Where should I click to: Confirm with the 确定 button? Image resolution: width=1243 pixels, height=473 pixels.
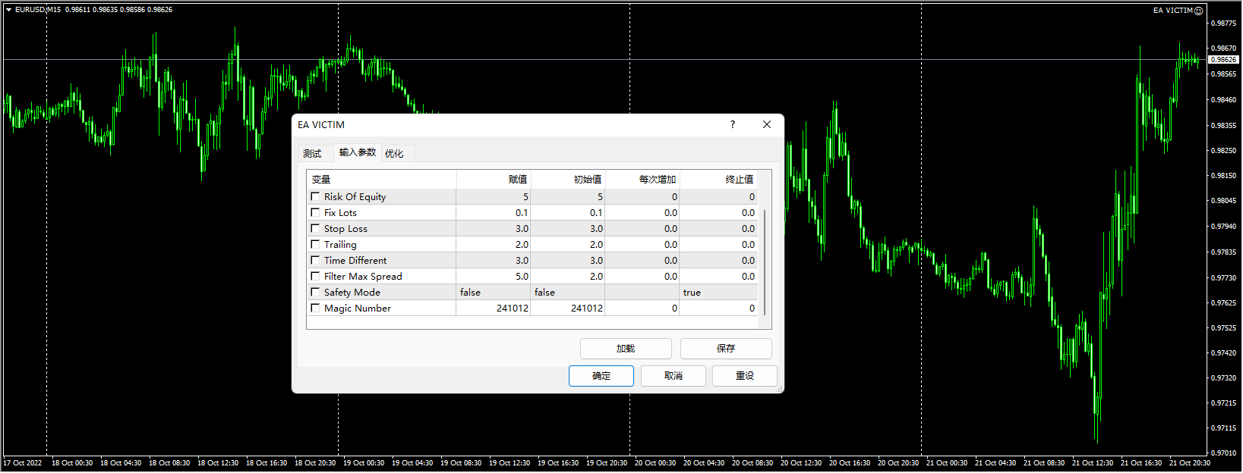(x=601, y=376)
